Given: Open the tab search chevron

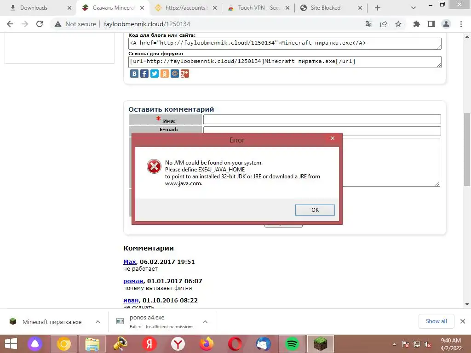Looking at the screenshot, I should (414, 8).
